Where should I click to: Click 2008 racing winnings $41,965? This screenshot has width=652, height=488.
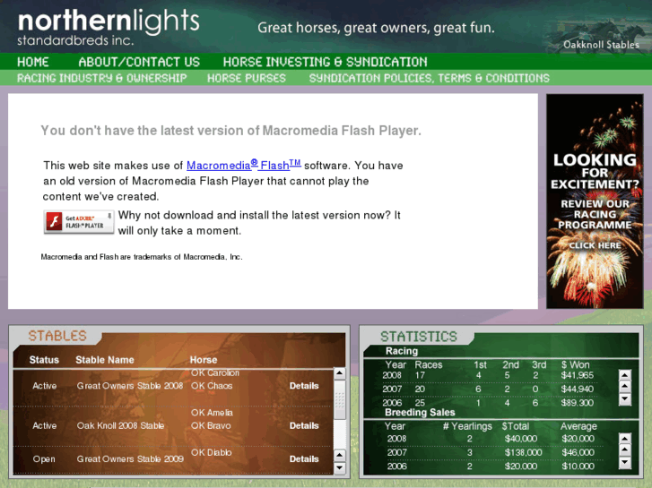578,375
